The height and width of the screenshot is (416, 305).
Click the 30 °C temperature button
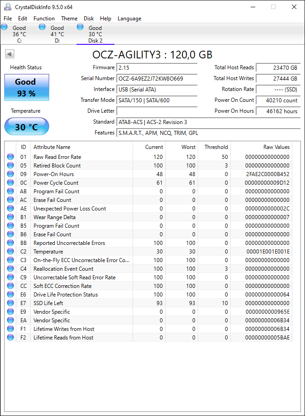pyautogui.click(x=27, y=127)
